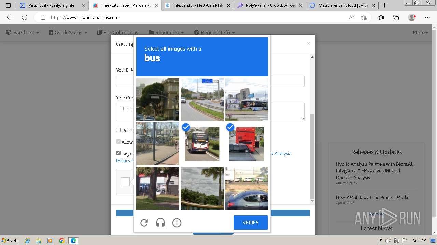
Task: Select the tree trunk street image tile
Action: [x=158, y=188]
